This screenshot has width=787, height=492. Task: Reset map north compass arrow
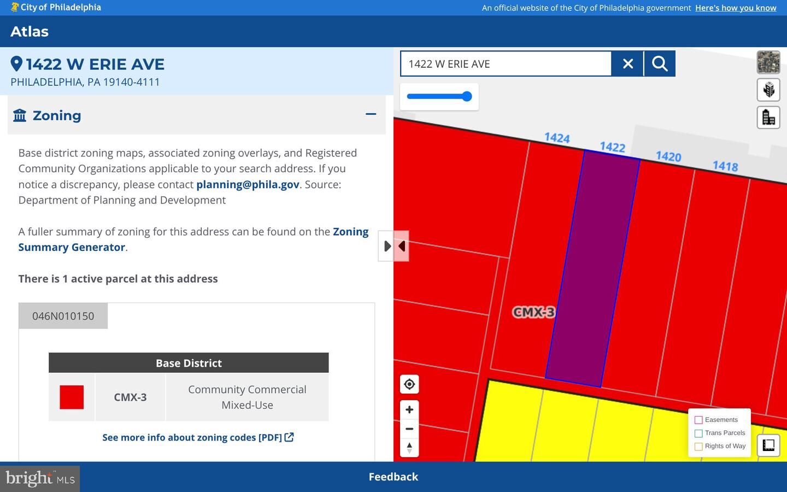(409, 448)
